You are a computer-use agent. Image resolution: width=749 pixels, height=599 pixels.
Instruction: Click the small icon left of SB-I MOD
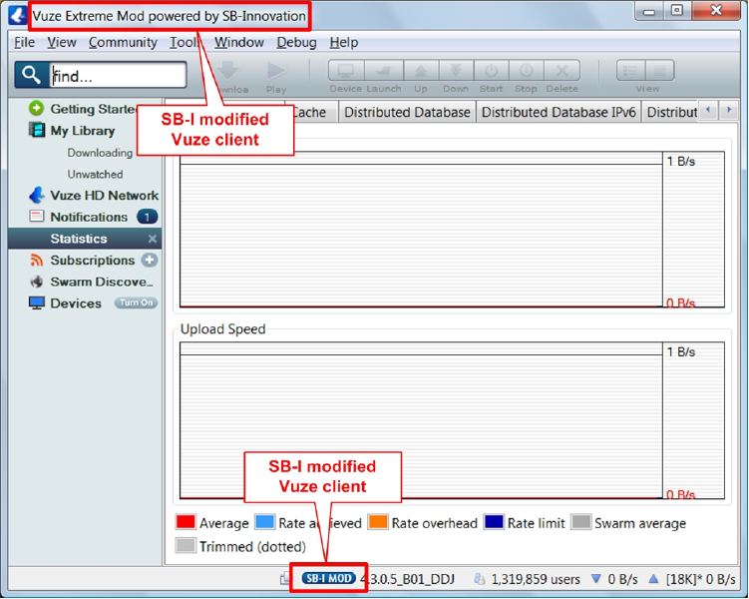(284, 579)
